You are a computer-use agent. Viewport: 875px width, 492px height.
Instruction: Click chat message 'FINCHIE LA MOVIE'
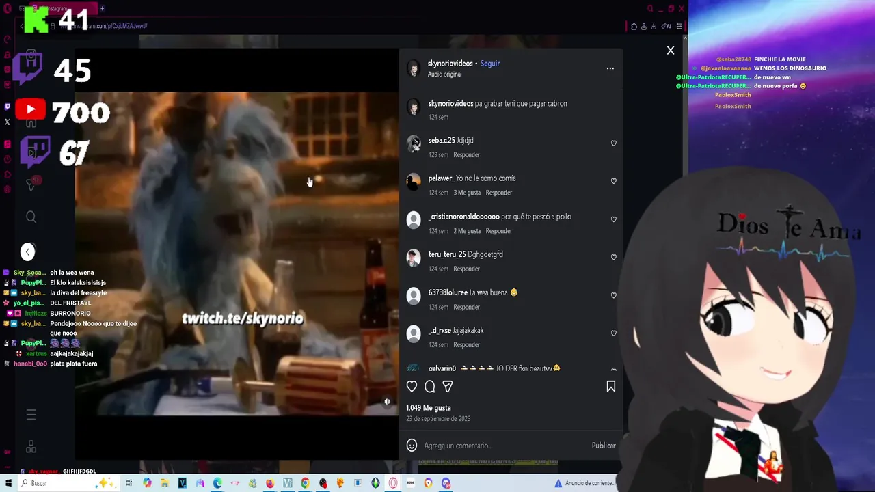coord(779,60)
